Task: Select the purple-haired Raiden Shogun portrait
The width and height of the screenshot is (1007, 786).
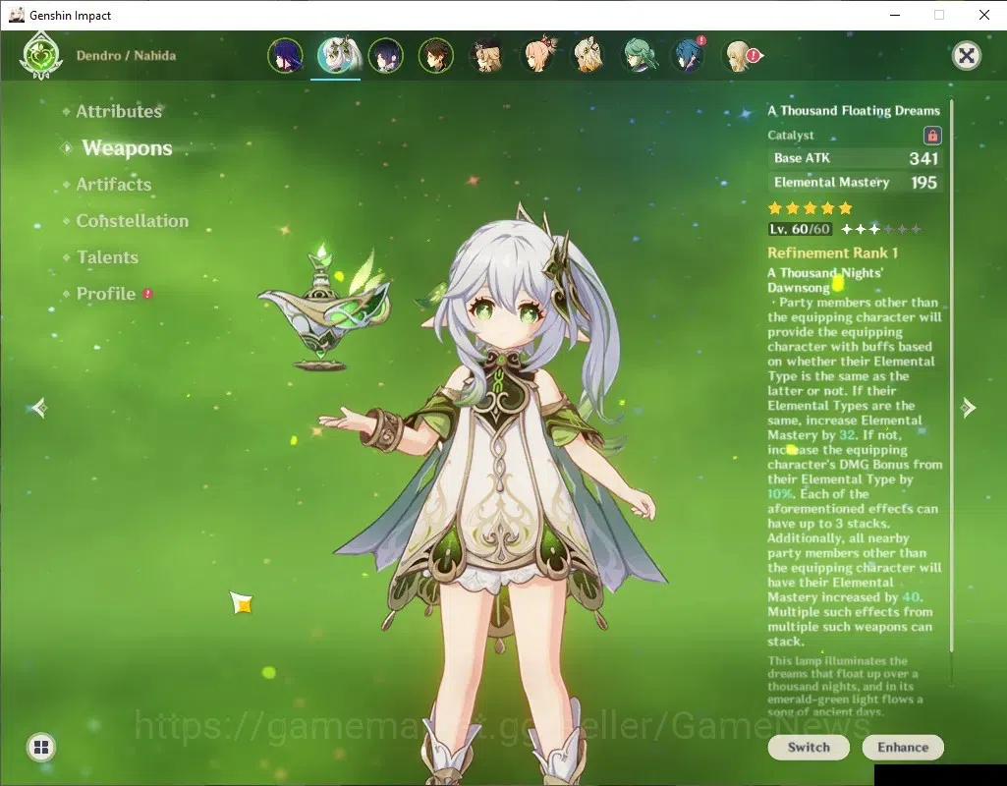Action: (285, 56)
